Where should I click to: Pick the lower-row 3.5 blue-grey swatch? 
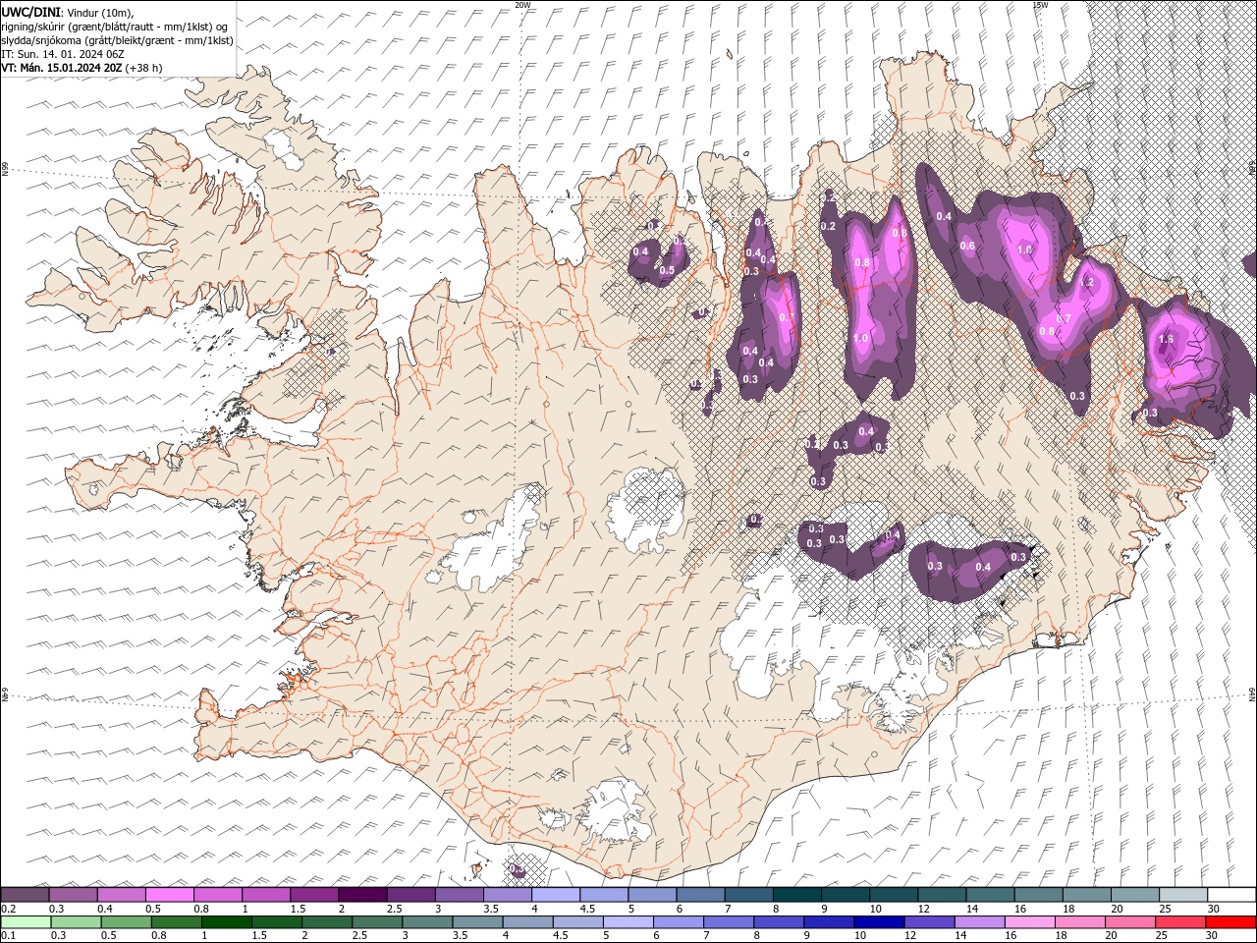coord(477,922)
